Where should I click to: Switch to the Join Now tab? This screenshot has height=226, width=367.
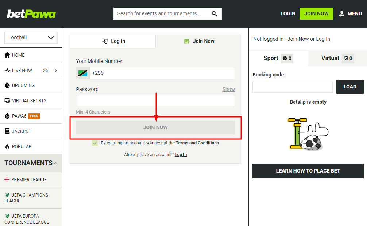pyautogui.click(x=198, y=41)
